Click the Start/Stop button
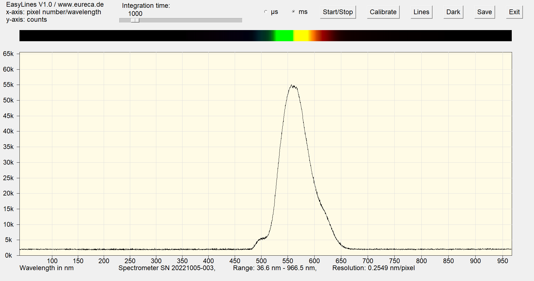534x281 pixels. pyautogui.click(x=338, y=12)
